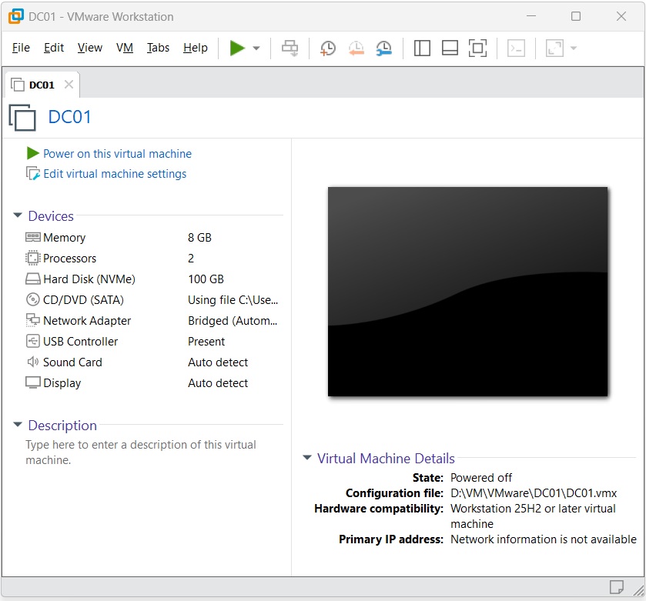Enter full screen mode icon
This screenshot has width=646, height=601.
tap(477, 48)
